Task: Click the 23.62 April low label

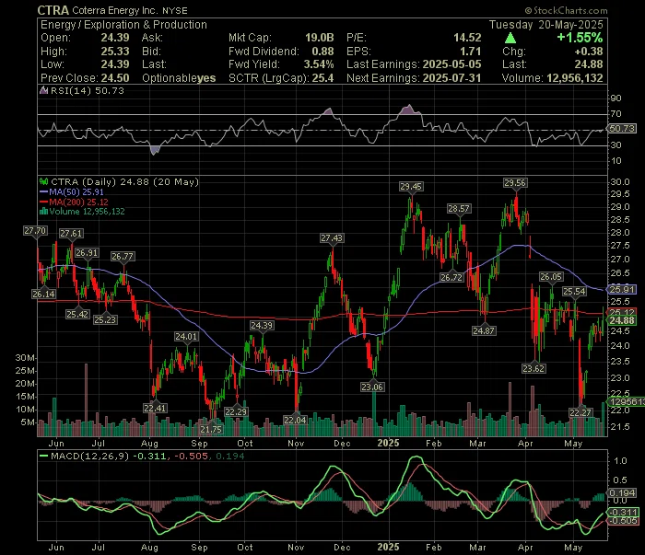Action: click(x=534, y=368)
